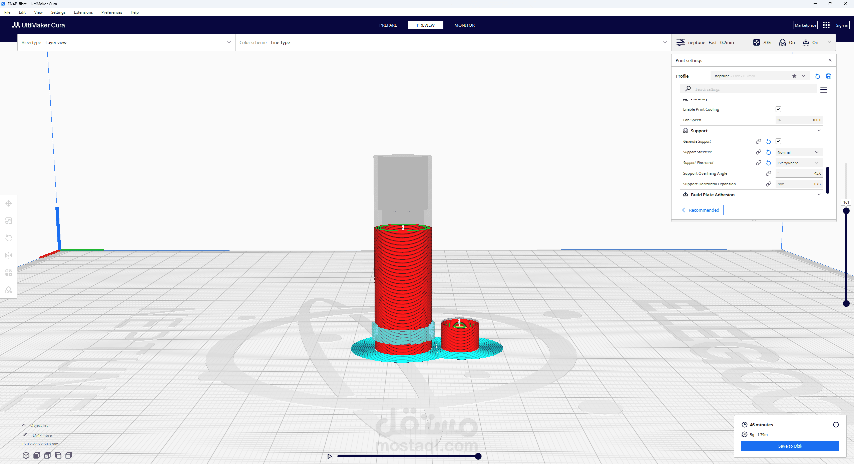Switch to right side view cube icon

[69, 455]
